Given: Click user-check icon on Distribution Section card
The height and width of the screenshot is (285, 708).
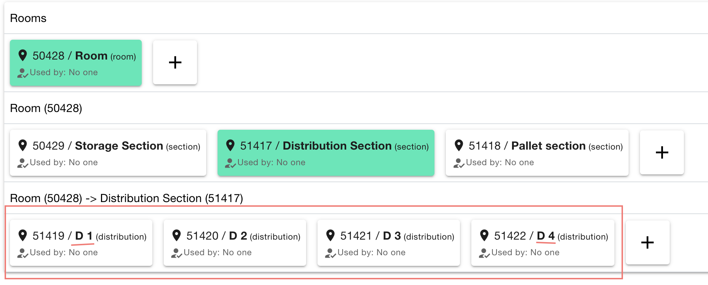Looking at the screenshot, I should coord(230,163).
